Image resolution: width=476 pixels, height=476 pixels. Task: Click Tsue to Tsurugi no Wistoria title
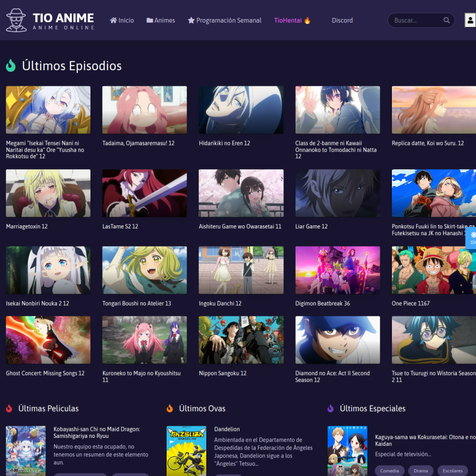(434, 377)
